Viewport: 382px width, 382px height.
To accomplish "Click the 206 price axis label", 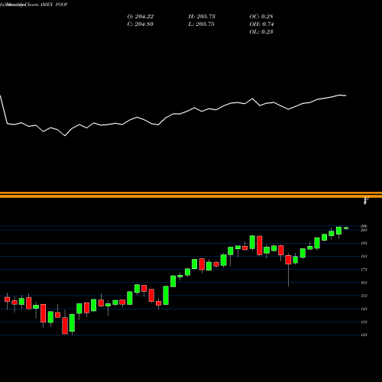I will 364,226.
